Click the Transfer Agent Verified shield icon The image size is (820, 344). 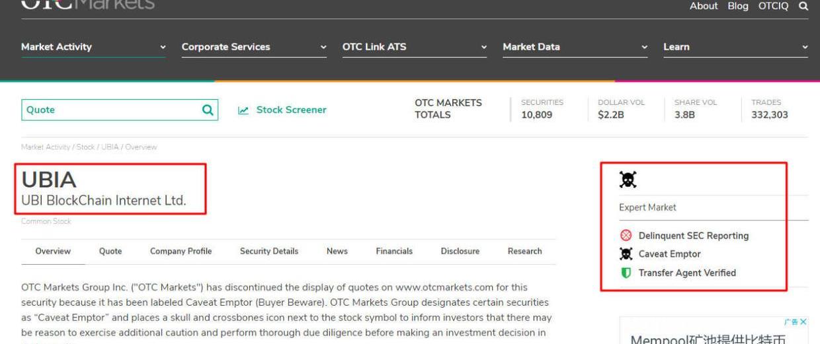point(626,273)
